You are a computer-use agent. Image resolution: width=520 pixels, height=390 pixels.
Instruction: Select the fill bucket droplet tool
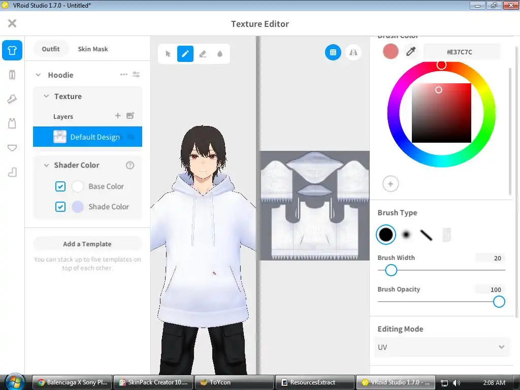[220, 54]
